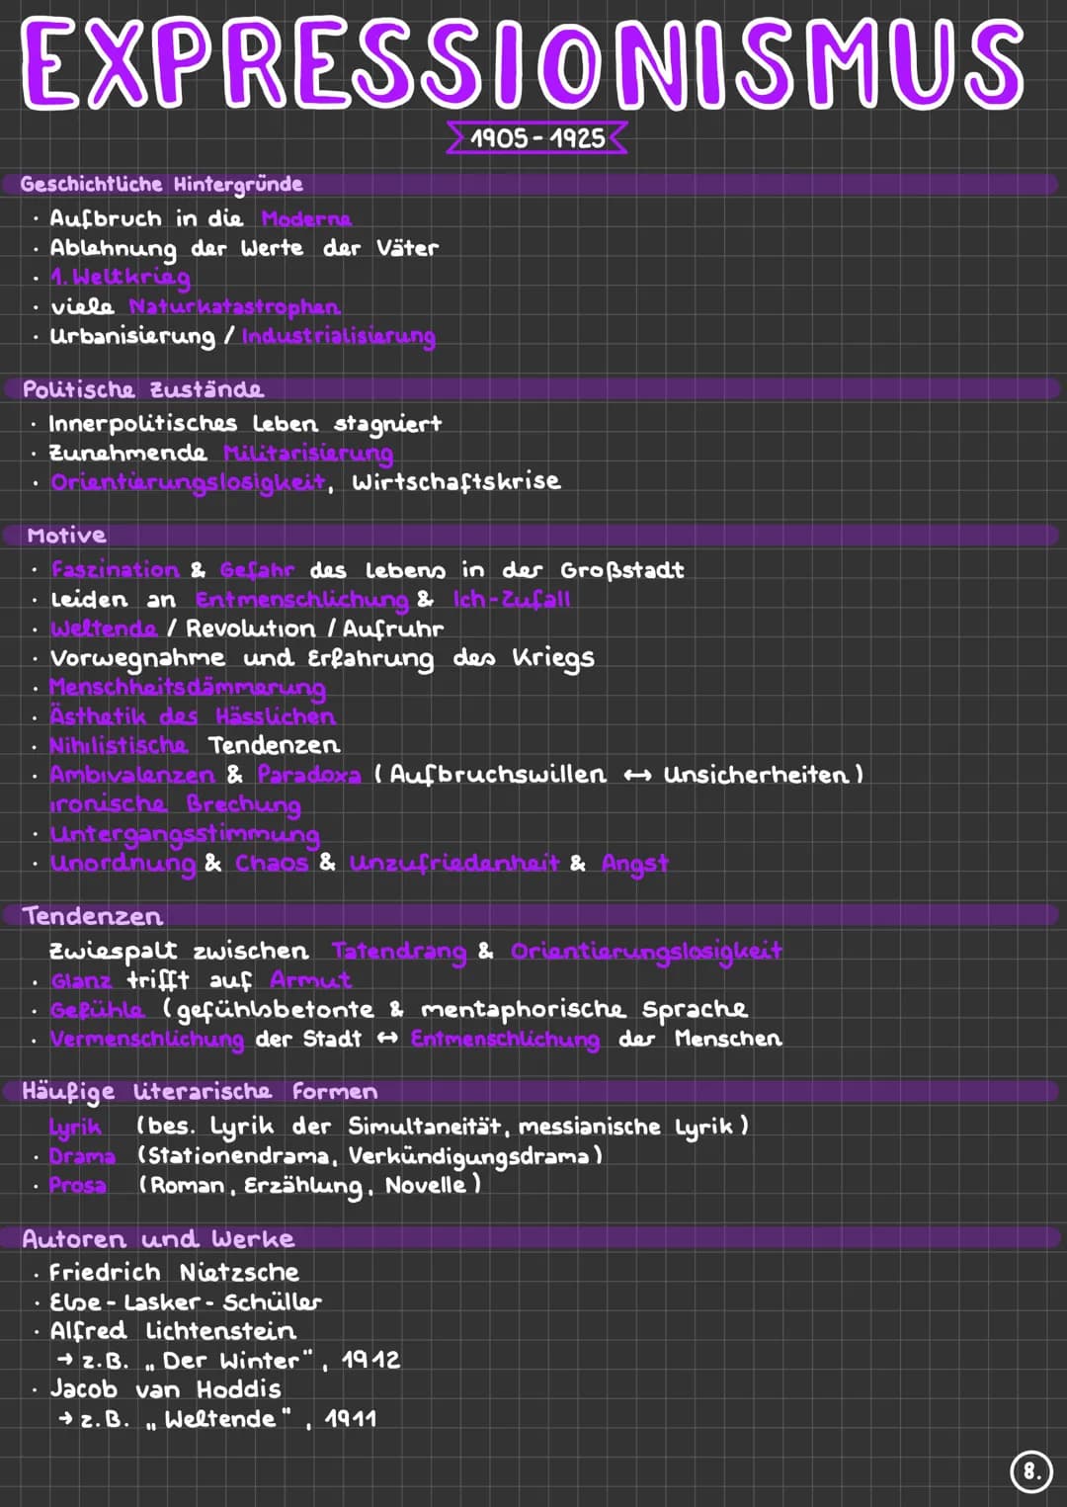The width and height of the screenshot is (1067, 1507).
Task: Select the heading 'Tendenzen'
Action: click(93, 916)
